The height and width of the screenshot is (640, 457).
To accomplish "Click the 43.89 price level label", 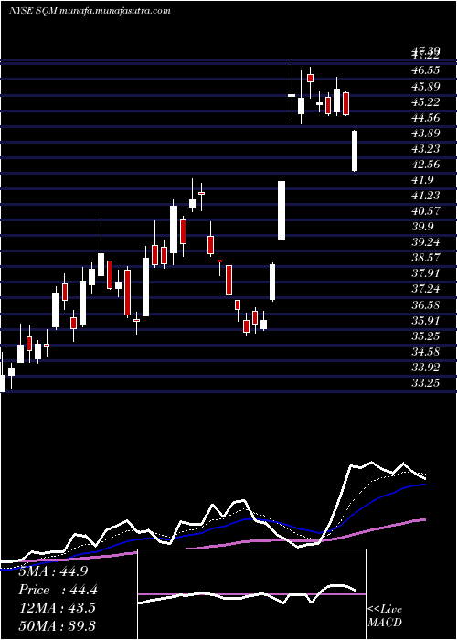I will [x=426, y=133].
